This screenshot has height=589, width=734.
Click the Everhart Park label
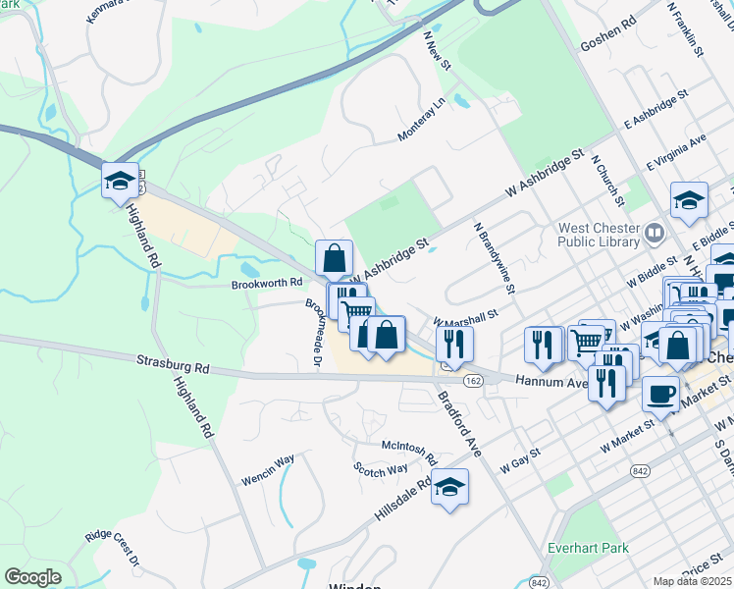(x=588, y=548)
